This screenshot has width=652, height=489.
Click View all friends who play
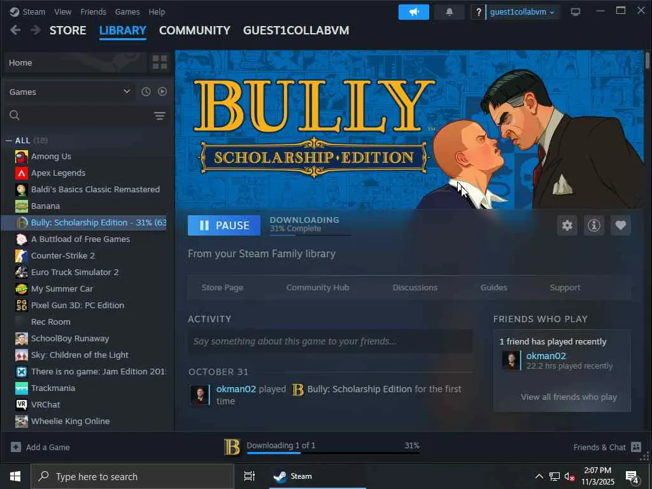coord(569,397)
